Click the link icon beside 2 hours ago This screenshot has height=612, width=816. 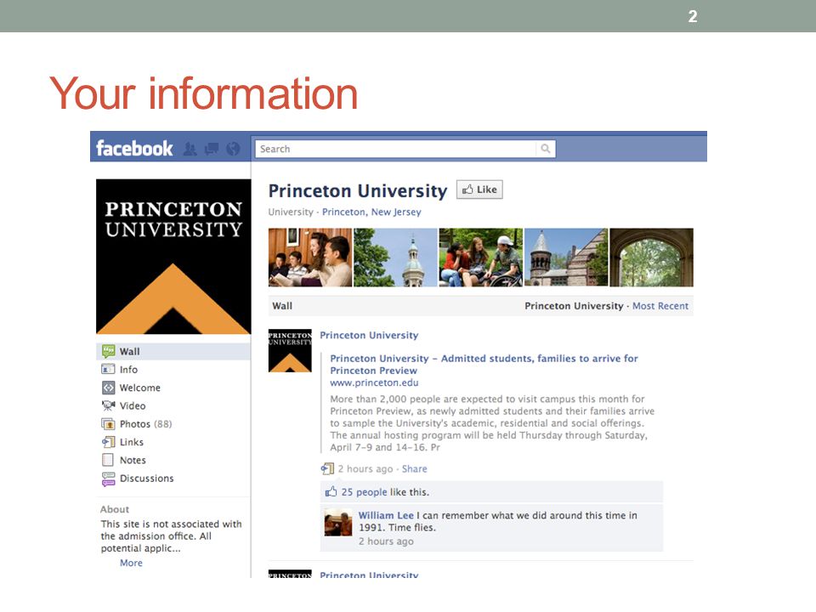coord(327,469)
